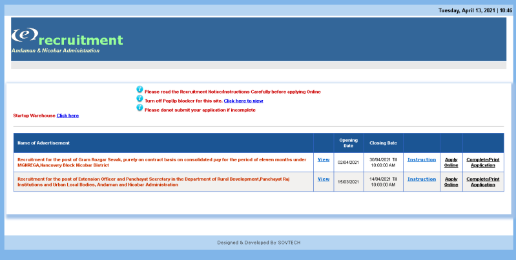View the Gram Rozgar Sevak advertisement
Image resolution: width=516 pixels, height=260 pixels.
[x=323, y=159]
